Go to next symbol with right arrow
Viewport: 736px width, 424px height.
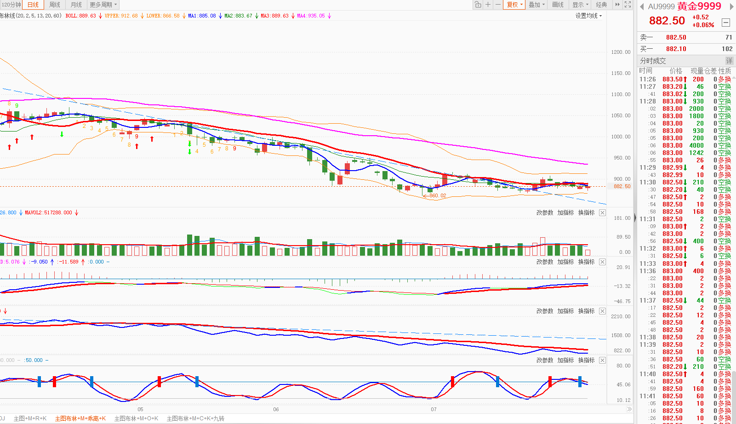coord(731,6)
